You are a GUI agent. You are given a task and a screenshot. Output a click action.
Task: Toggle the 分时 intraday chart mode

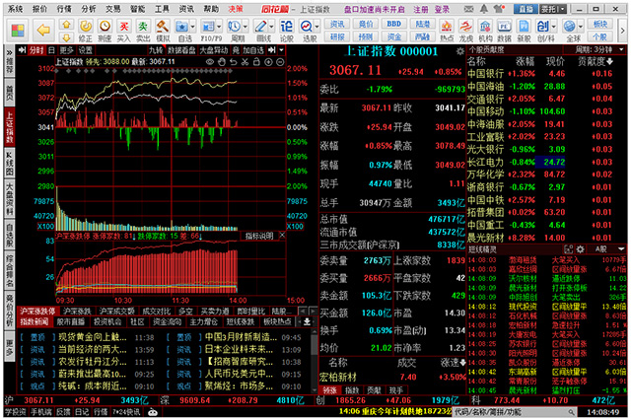click(x=35, y=49)
